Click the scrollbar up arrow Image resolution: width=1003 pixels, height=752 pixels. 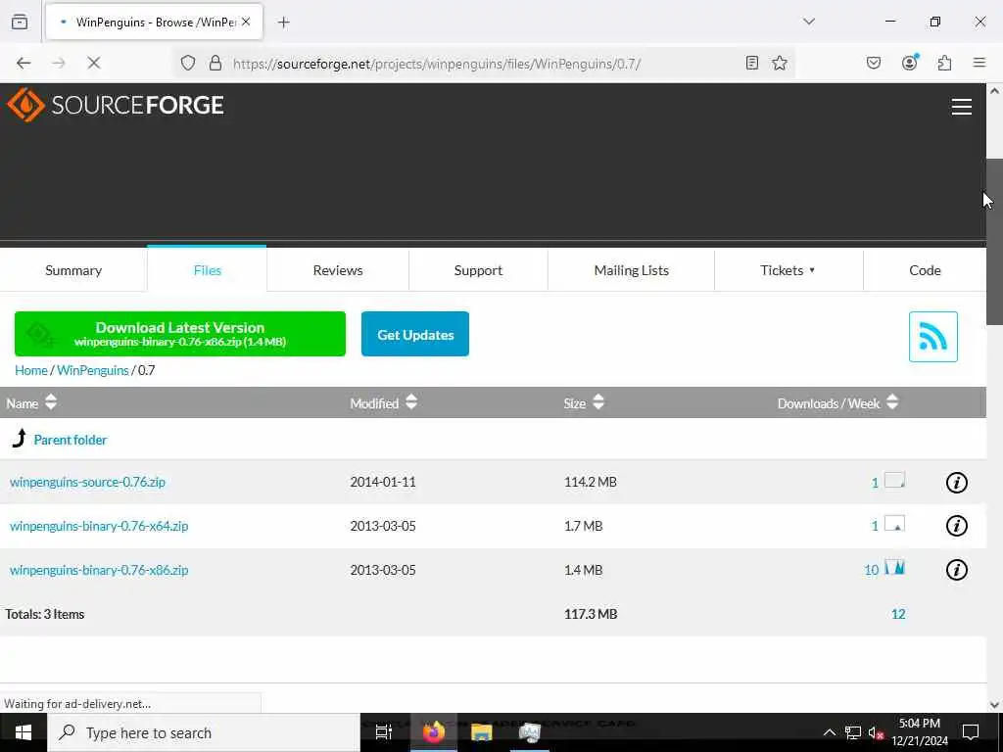point(994,91)
